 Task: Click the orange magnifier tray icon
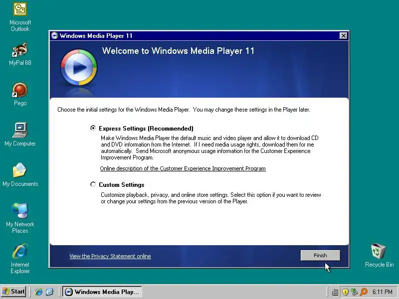pos(364,292)
